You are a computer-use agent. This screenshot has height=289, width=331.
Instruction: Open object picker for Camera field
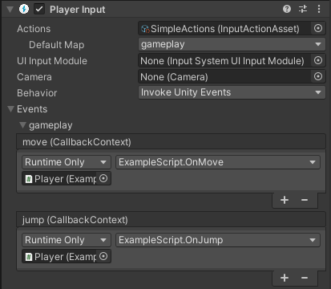pyautogui.click(x=318, y=76)
